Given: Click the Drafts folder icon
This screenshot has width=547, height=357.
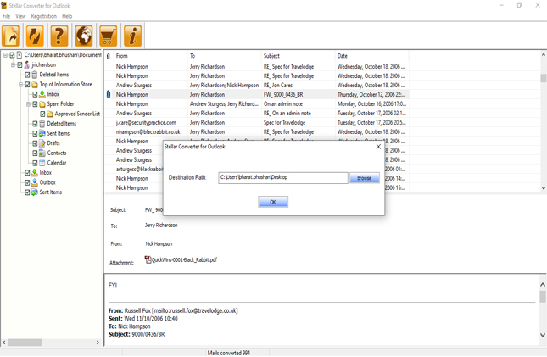Looking at the screenshot, I should [x=42, y=143].
